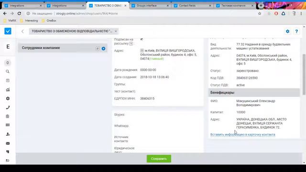Click Вставить информацию в карточку контакта link
The height and width of the screenshot is (172, 306).
[242, 135]
